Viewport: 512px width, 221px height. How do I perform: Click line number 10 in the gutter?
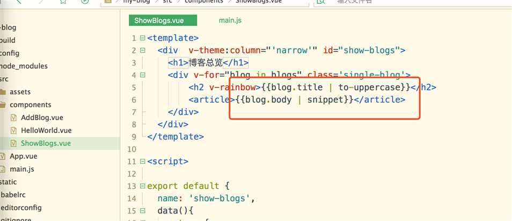[x=132, y=149]
